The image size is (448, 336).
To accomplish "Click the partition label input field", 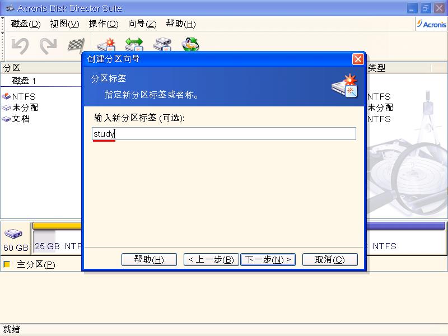I will coord(224,134).
